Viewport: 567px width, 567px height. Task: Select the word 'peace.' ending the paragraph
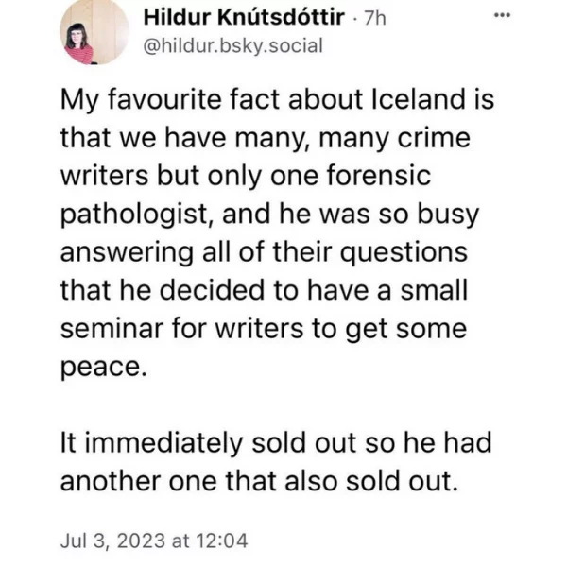coord(104,368)
